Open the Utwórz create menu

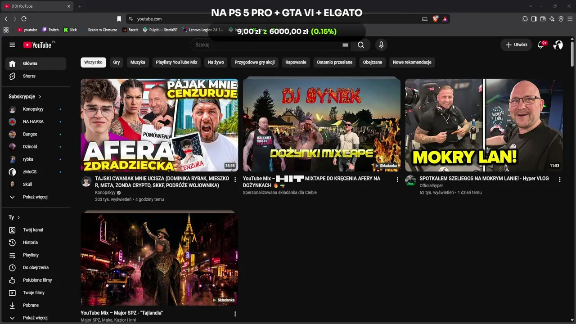516,45
